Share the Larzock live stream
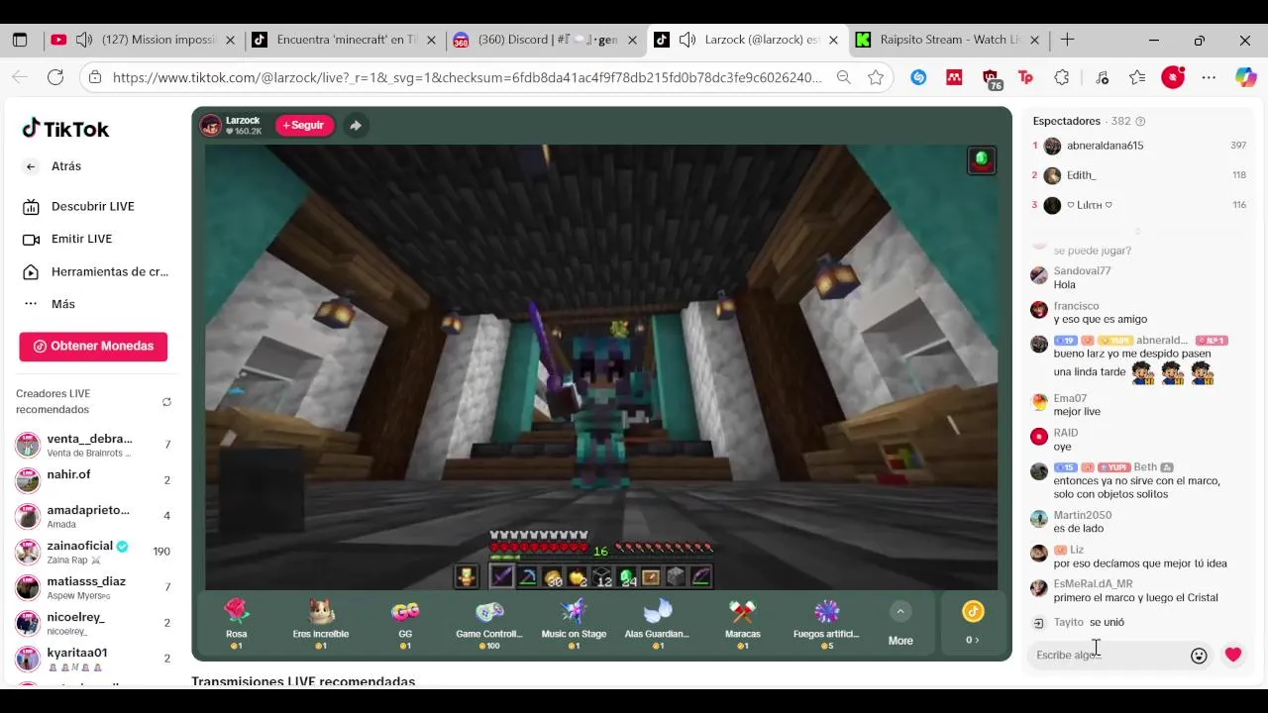The width and height of the screenshot is (1268, 713). tap(355, 126)
